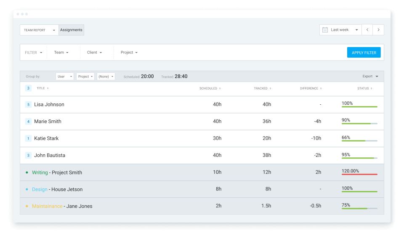Click the number badge beside Marie Smith

coord(28,122)
